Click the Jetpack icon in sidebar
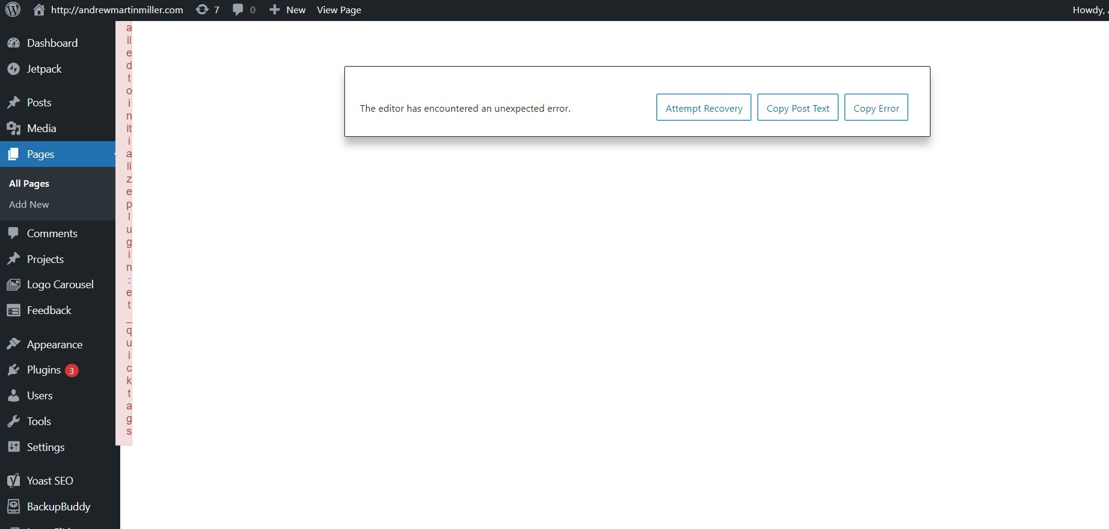Screen dimensions: 1109x529 (x=13, y=69)
